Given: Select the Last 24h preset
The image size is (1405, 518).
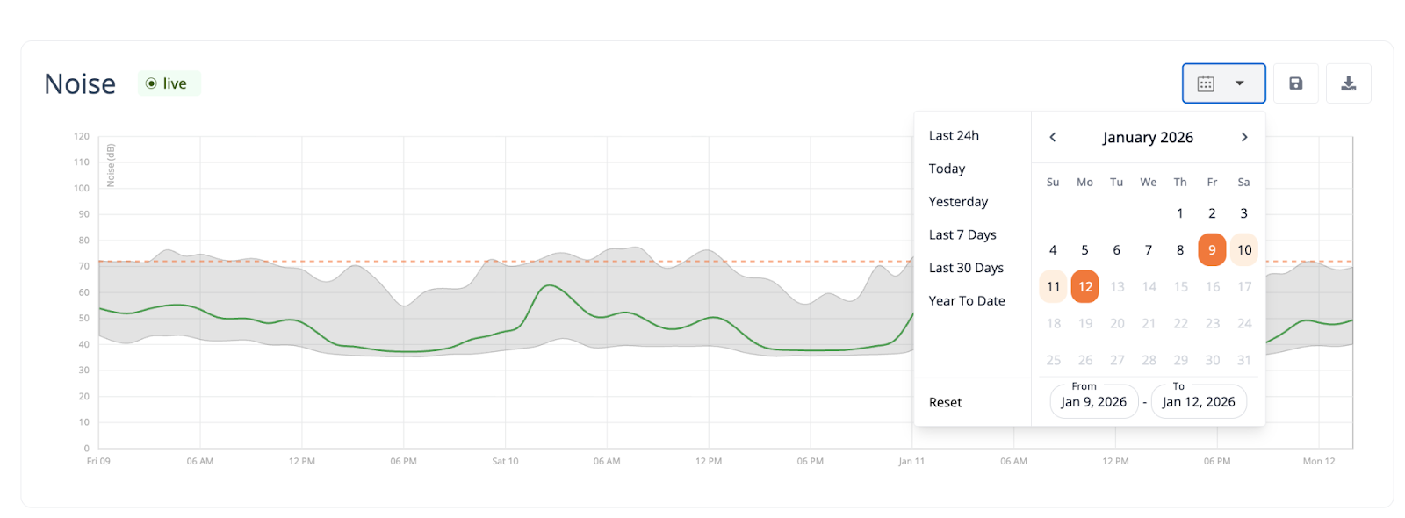Looking at the screenshot, I should point(954,135).
